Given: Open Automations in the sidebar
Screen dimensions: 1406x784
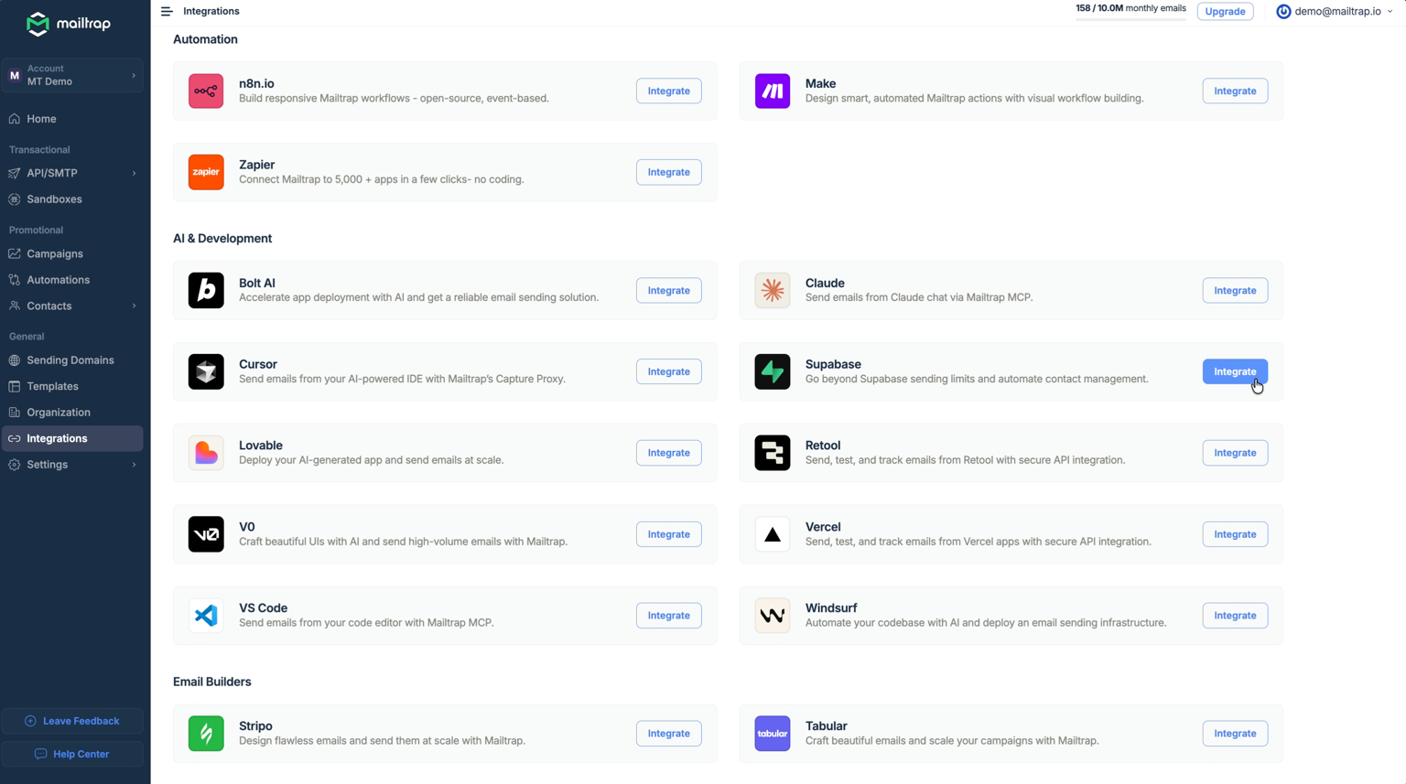Looking at the screenshot, I should (x=72, y=280).
